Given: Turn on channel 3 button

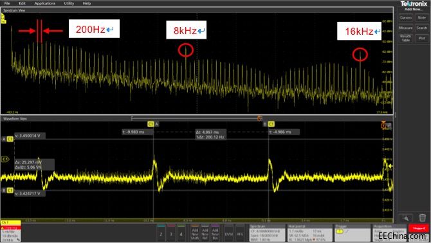Looking at the screenshot, I should click(171, 234).
